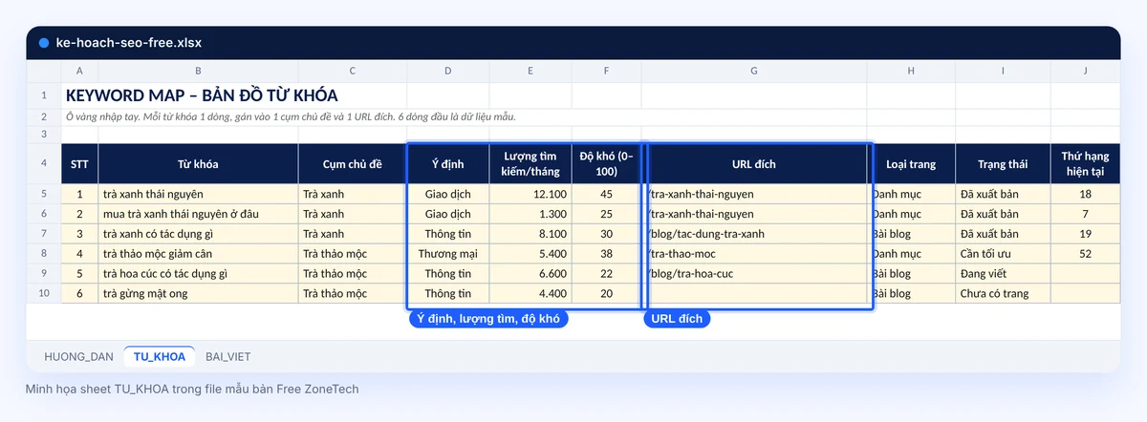Select row header number 10
The height and width of the screenshot is (422, 1147).
[44, 293]
